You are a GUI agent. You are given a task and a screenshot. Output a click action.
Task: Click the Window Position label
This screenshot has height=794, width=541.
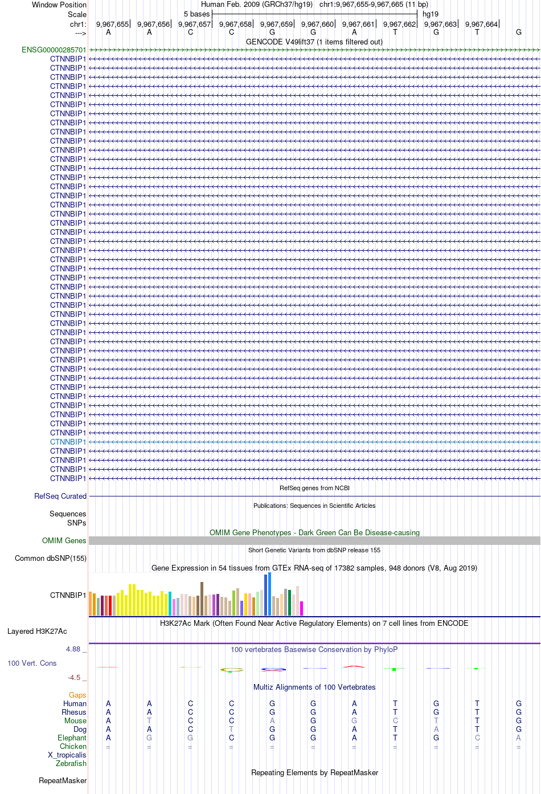59,5
